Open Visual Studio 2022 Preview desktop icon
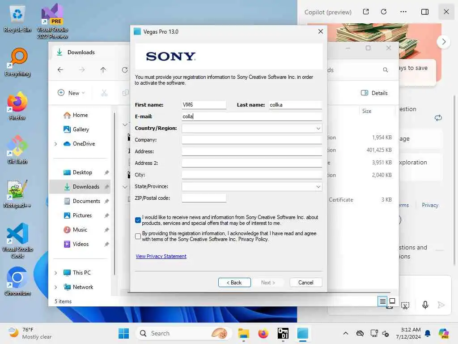This screenshot has height=344, width=458. coord(52,21)
